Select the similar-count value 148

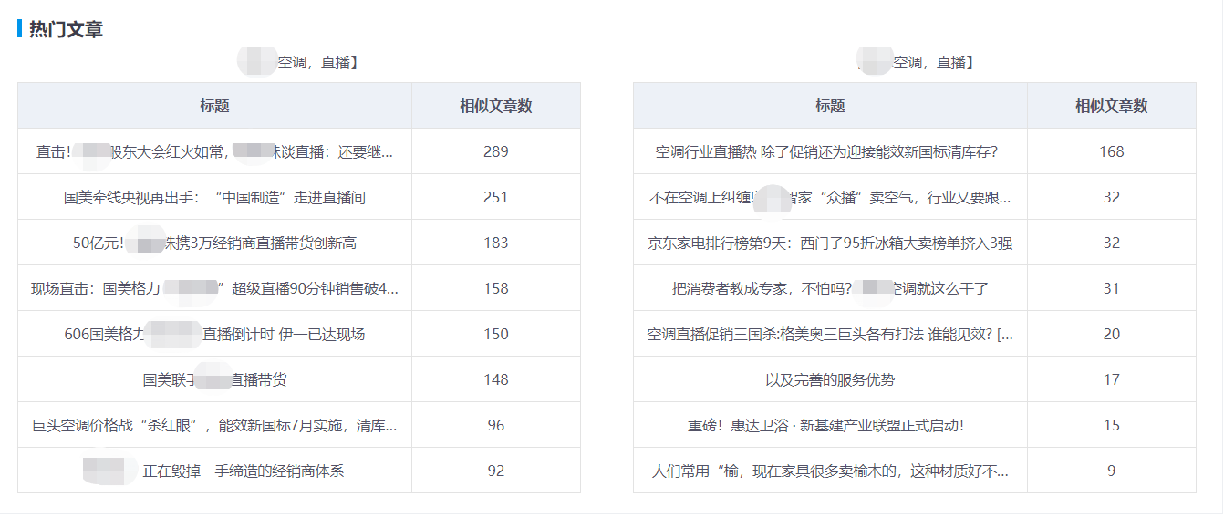495,379
